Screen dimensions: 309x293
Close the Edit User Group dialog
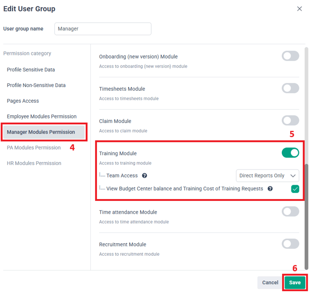[299, 8]
